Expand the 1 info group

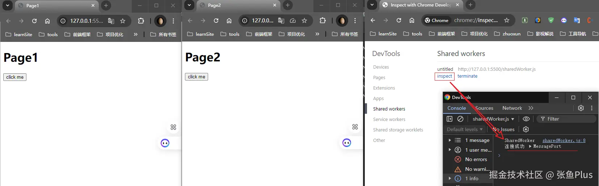(450, 178)
